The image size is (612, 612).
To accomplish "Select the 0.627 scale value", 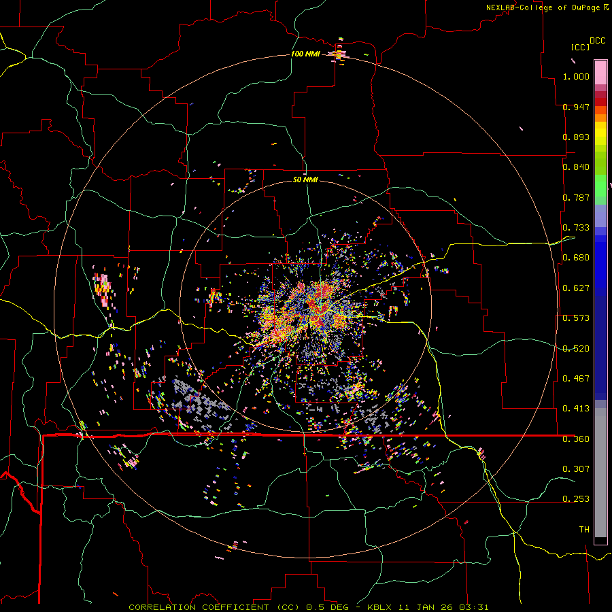I will coord(576,288).
